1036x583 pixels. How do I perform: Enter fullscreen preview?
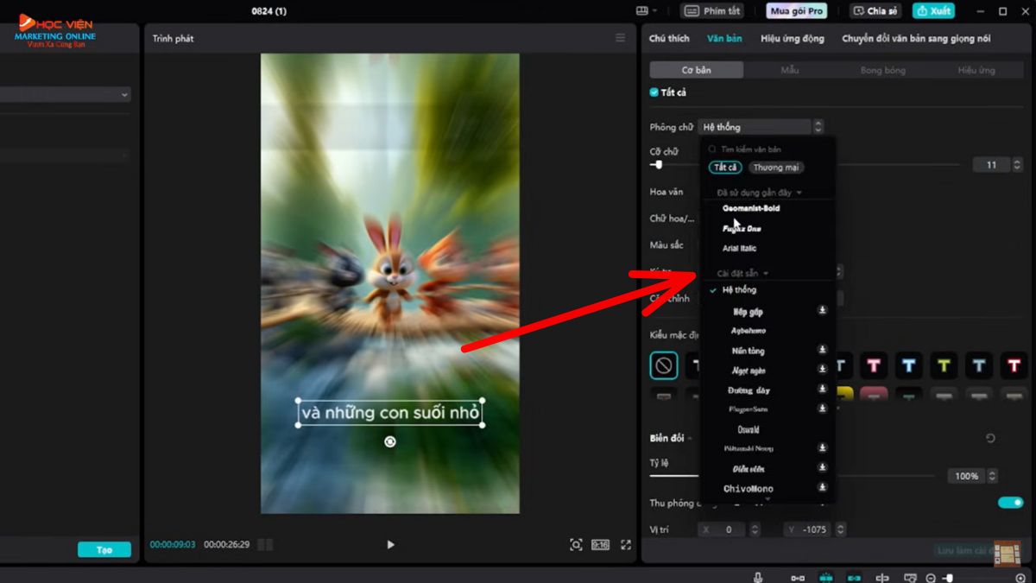point(626,544)
